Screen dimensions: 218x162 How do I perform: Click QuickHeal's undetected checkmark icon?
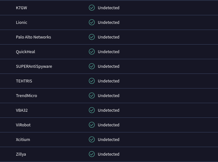pos(92,52)
